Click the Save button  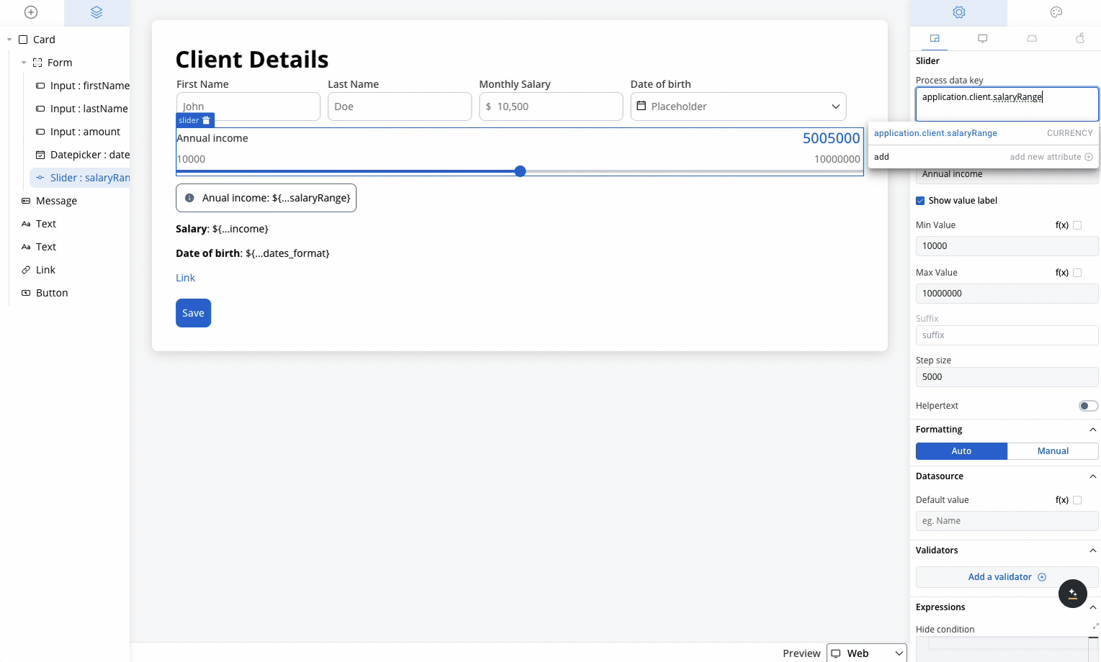193,313
